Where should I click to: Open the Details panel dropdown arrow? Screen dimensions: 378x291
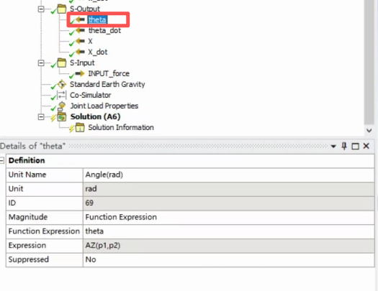tap(333, 147)
